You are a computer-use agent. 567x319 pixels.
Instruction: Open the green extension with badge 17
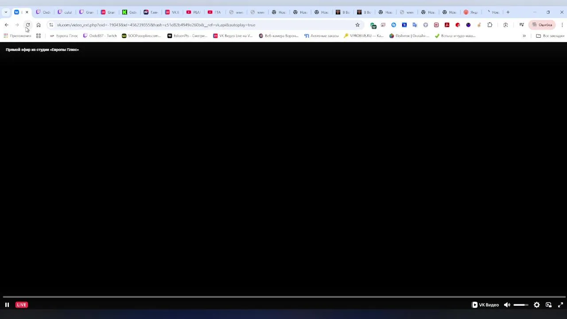pyautogui.click(x=373, y=25)
